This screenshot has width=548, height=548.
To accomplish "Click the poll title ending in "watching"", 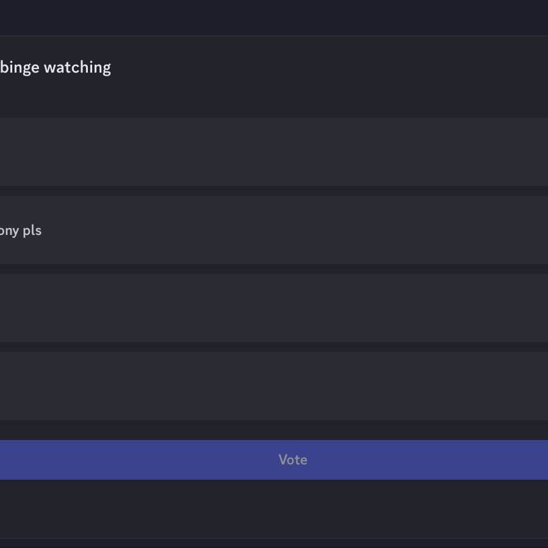I will point(56,67).
